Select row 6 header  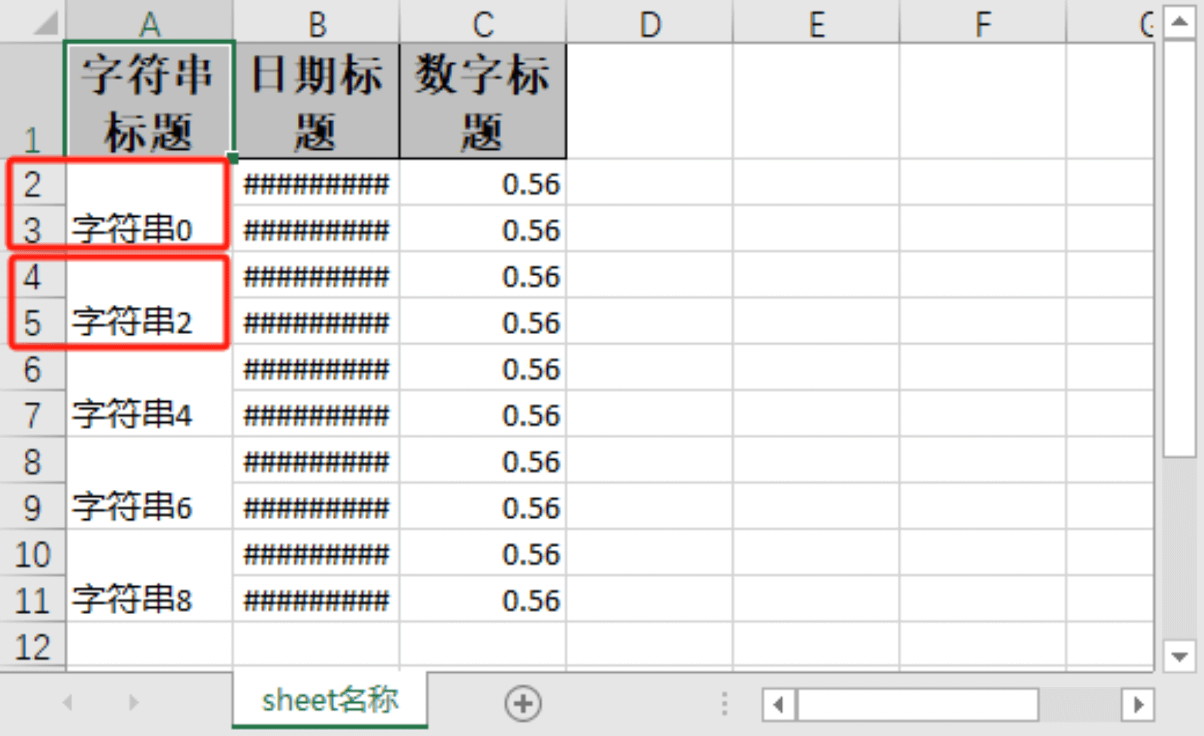pos(32,370)
